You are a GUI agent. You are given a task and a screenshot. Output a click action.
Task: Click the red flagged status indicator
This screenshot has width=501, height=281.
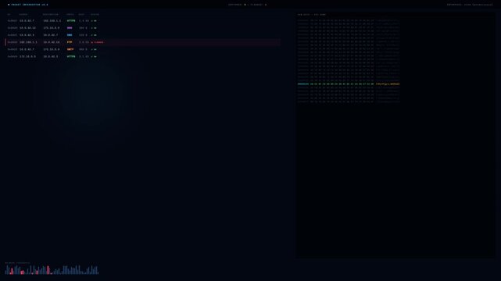[x=98, y=42]
